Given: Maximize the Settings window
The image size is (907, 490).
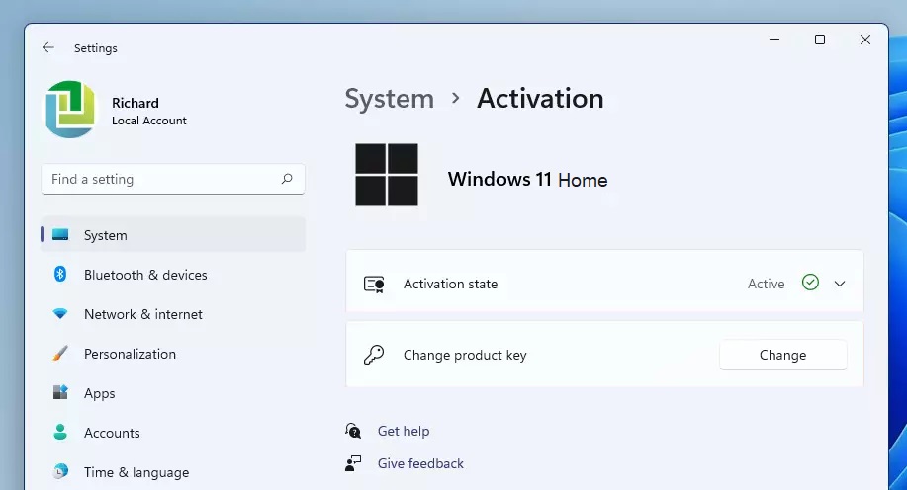Looking at the screenshot, I should (820, 40).
